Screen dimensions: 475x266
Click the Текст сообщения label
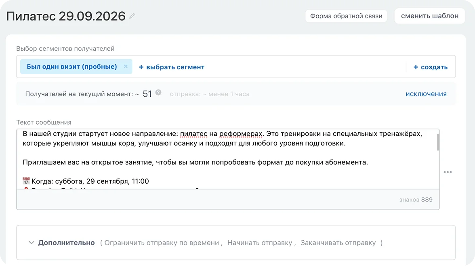point(44,123)
